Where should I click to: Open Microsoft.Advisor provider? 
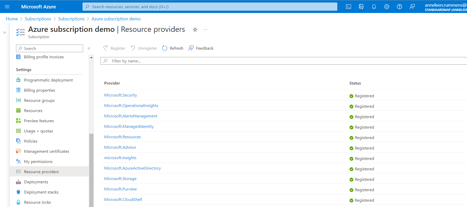click(120, 147)
